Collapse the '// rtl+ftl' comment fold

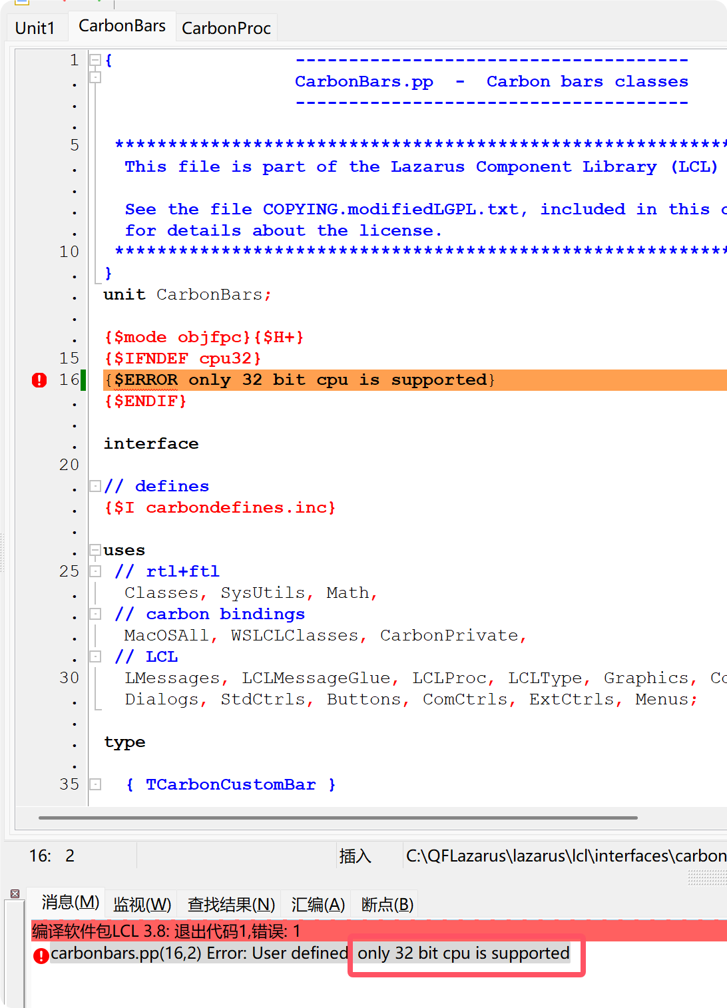[x=95, y=571]
